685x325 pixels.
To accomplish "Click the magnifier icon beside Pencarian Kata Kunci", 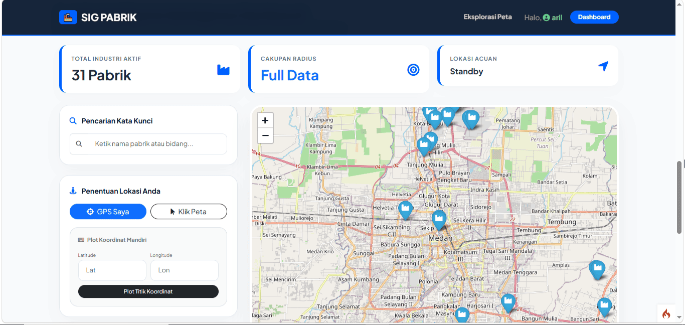I will pos(73,121).
